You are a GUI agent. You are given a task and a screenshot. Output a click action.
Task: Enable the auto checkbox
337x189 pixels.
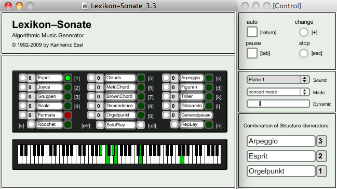tap(252, 32)
